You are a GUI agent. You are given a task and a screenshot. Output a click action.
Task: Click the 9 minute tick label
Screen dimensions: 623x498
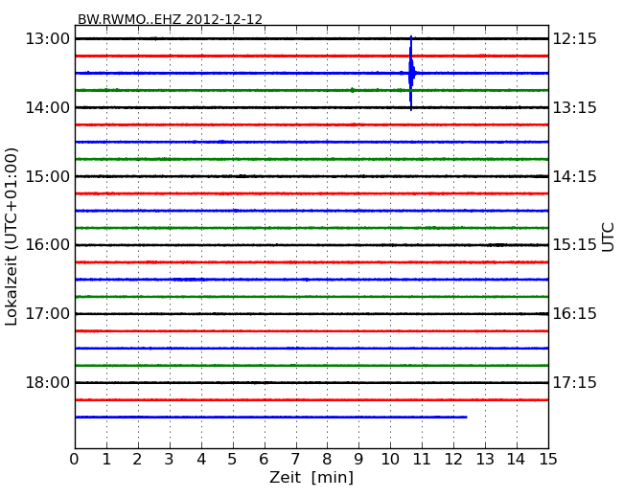pos(358,460)
